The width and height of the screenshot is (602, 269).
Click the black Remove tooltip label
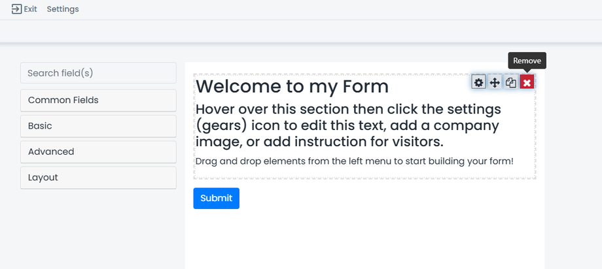(x=527, y=61)
